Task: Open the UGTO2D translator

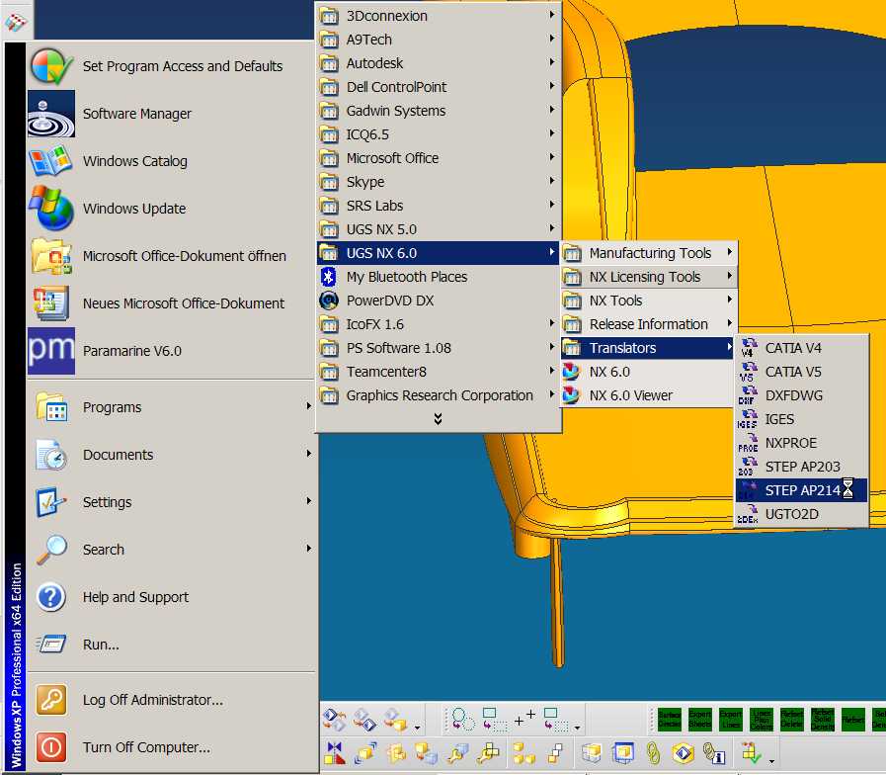Action: pyautogui.click(x=801, y=514)
